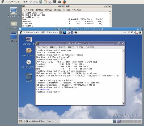The width and height of the screenshot is (144, 126).
Task: Click the Vine guest panel GNOME foot icon
Action: point(21,33)
